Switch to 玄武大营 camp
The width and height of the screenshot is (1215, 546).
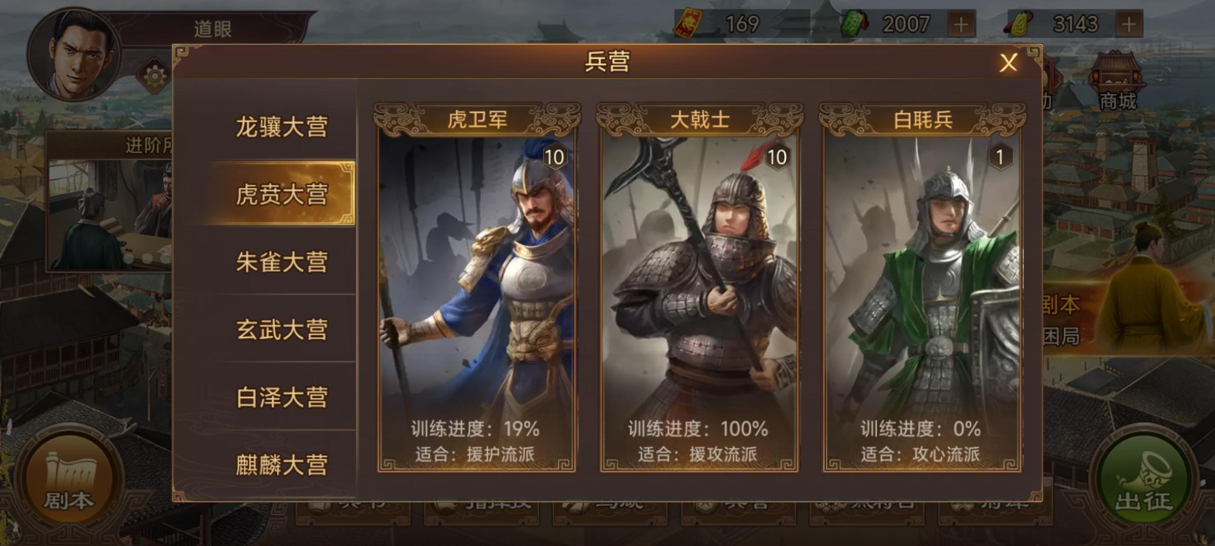281,330
